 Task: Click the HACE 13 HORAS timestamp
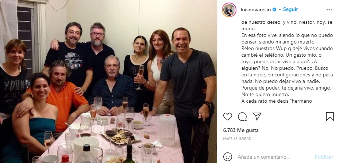click(237, 139)
